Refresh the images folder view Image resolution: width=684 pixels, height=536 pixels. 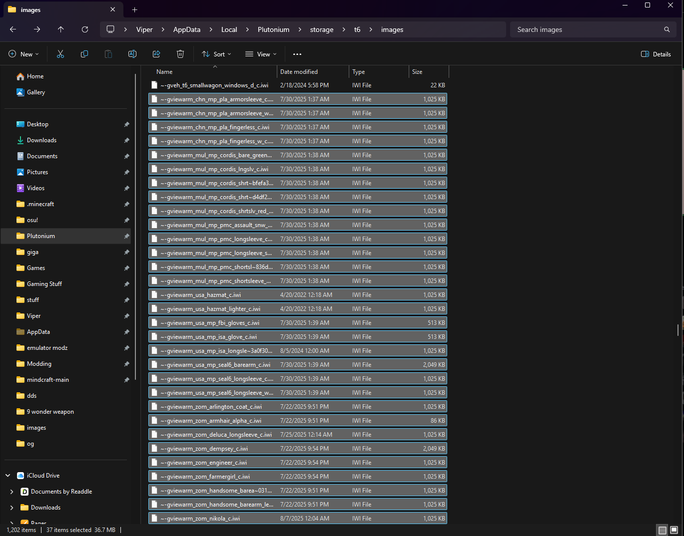pos(85,29)
